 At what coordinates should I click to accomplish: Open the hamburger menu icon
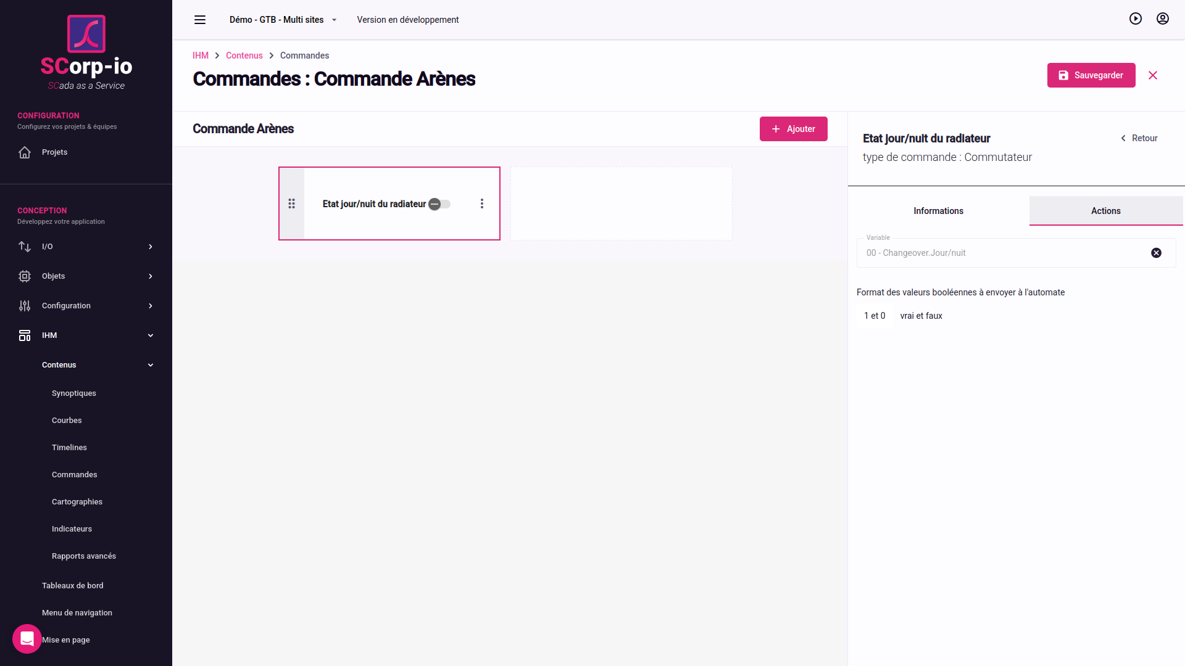tap(200, 20)
